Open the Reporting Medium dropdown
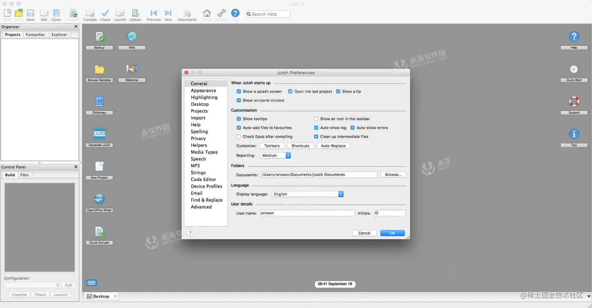This screenshot has width=592, height=308. pos(276,156)
